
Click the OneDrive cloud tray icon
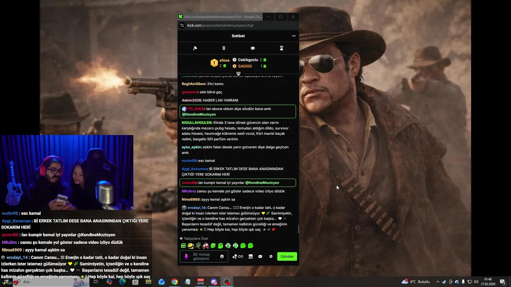pyautogui.click(x=457, y=282)
